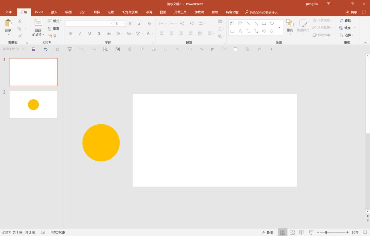Open slide sorter view in status bar

[292, 232]
